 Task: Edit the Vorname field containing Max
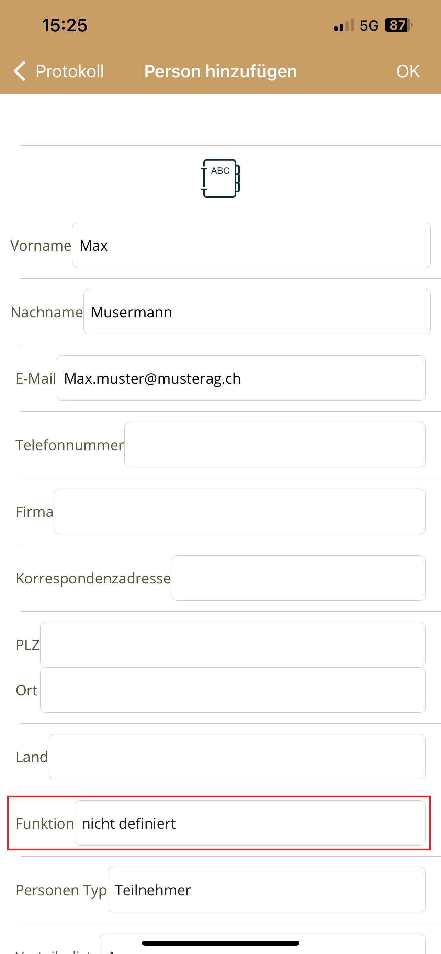(251, 245)
